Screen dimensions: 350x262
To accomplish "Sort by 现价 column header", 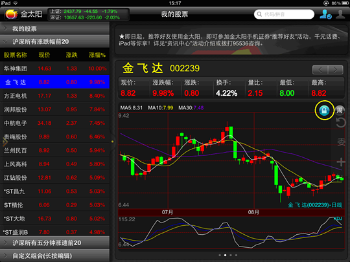I will click(x=45, y=55).
